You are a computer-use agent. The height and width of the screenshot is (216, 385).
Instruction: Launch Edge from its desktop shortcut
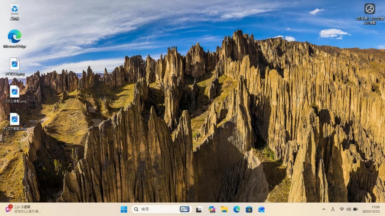coord(14,37)
